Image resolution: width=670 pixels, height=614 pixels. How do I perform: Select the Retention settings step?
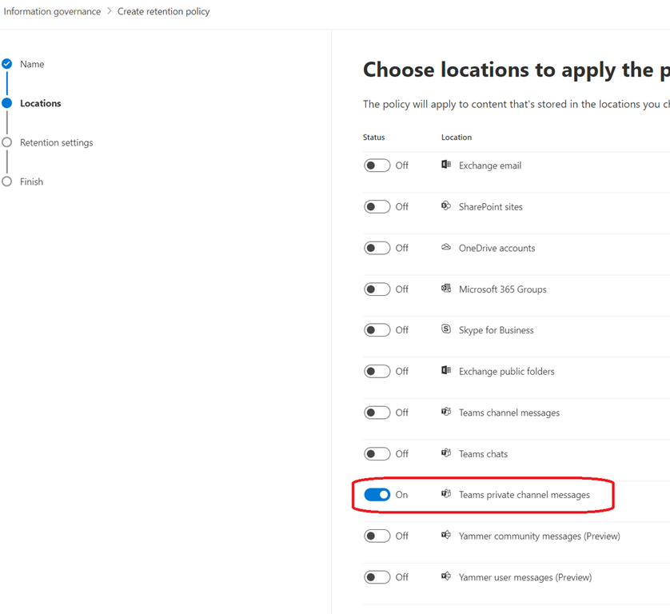point(56,142)
